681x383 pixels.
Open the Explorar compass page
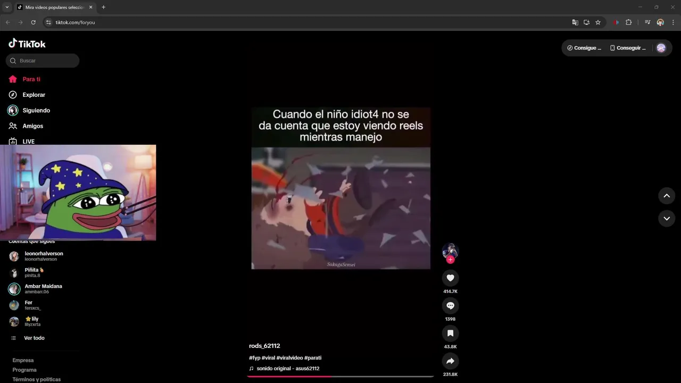[27, 95]
